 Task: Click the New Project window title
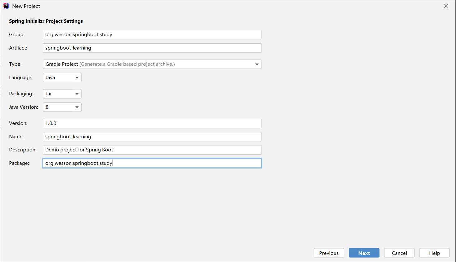pyautogui.click(x=26, y=6)
